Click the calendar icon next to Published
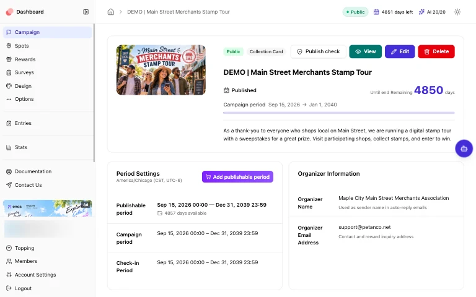Viewport: 476px width, 297px height. [226, 90]
